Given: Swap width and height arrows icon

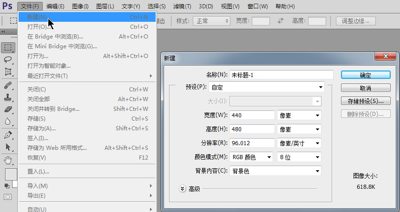Looking at the screenshot, I should click(x=281, y=21).
